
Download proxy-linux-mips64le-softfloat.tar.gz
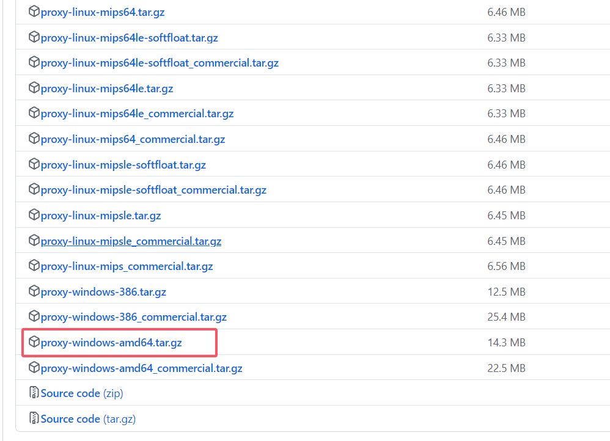coord(130,38)
